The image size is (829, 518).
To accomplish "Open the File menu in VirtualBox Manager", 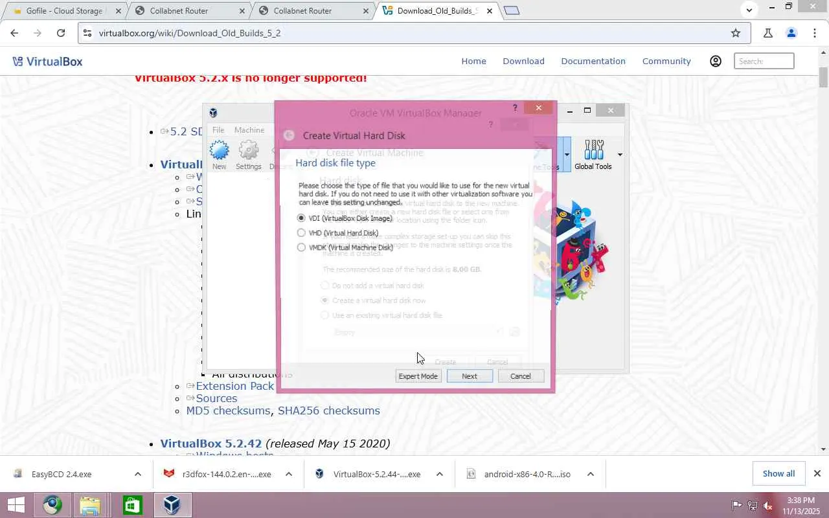I will click(218, 130).
